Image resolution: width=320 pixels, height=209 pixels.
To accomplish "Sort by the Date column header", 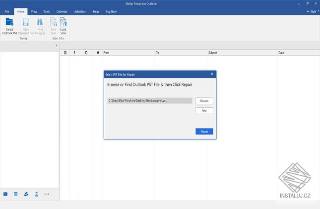I will [x=298, y=53].
